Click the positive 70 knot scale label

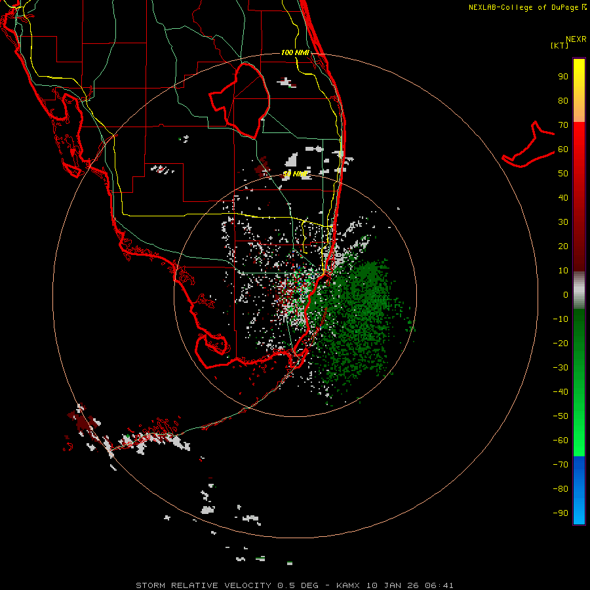pyautogui.click(x=563, y=125)
